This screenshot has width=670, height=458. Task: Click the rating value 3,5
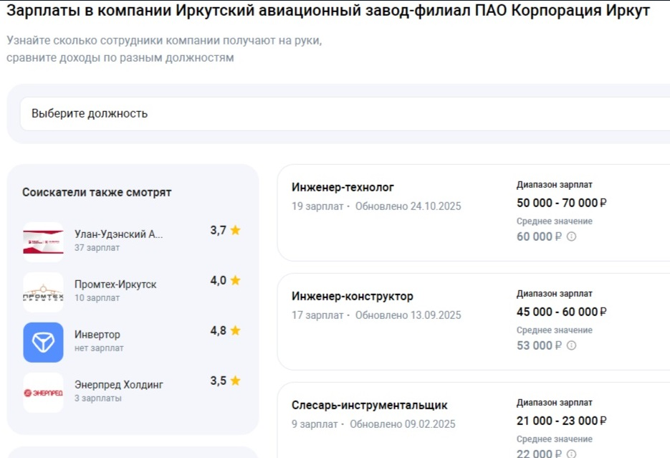click(x=218, y=381)
